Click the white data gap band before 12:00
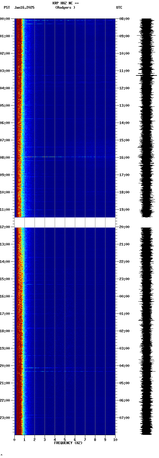 [65, 222]
